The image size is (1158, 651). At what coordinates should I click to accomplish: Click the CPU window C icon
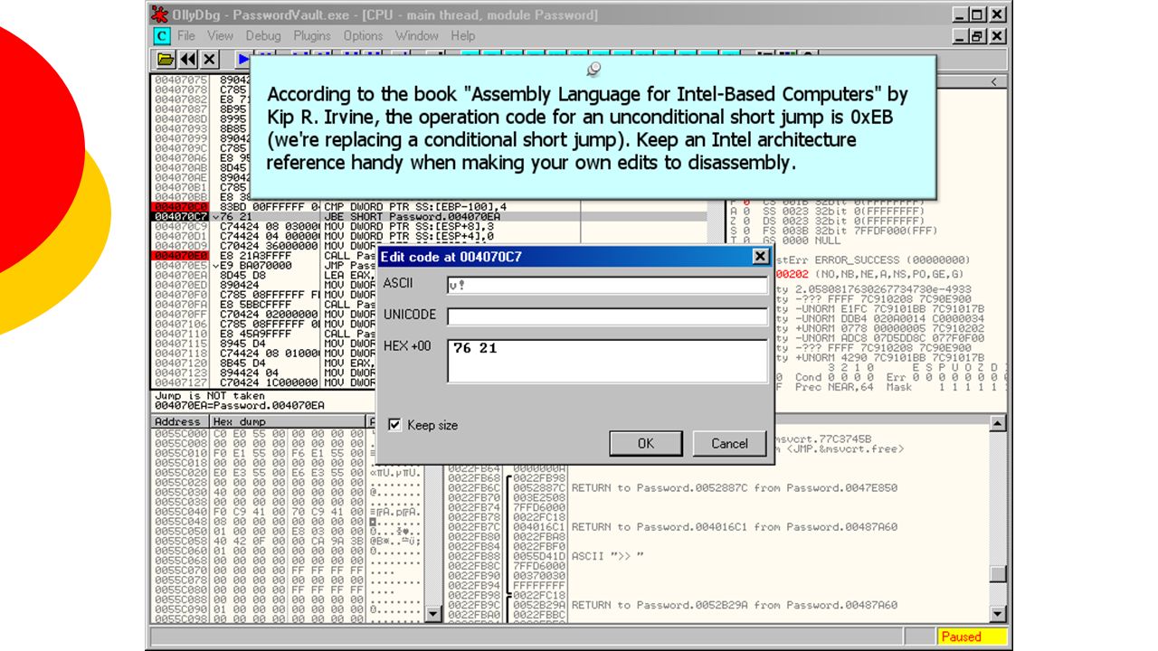click(161, 36)
